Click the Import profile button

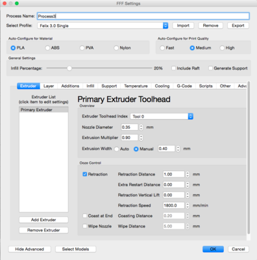tap(183, 25)
